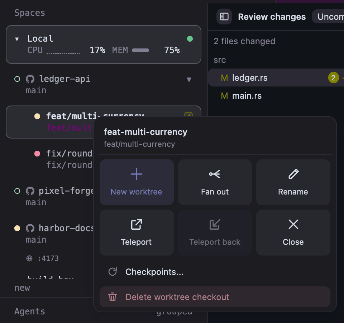The height and width of the screenshot is (323, 344).
Task: Click the yellow status dot beside harbor-docs
Action: (x=17, y=228)
